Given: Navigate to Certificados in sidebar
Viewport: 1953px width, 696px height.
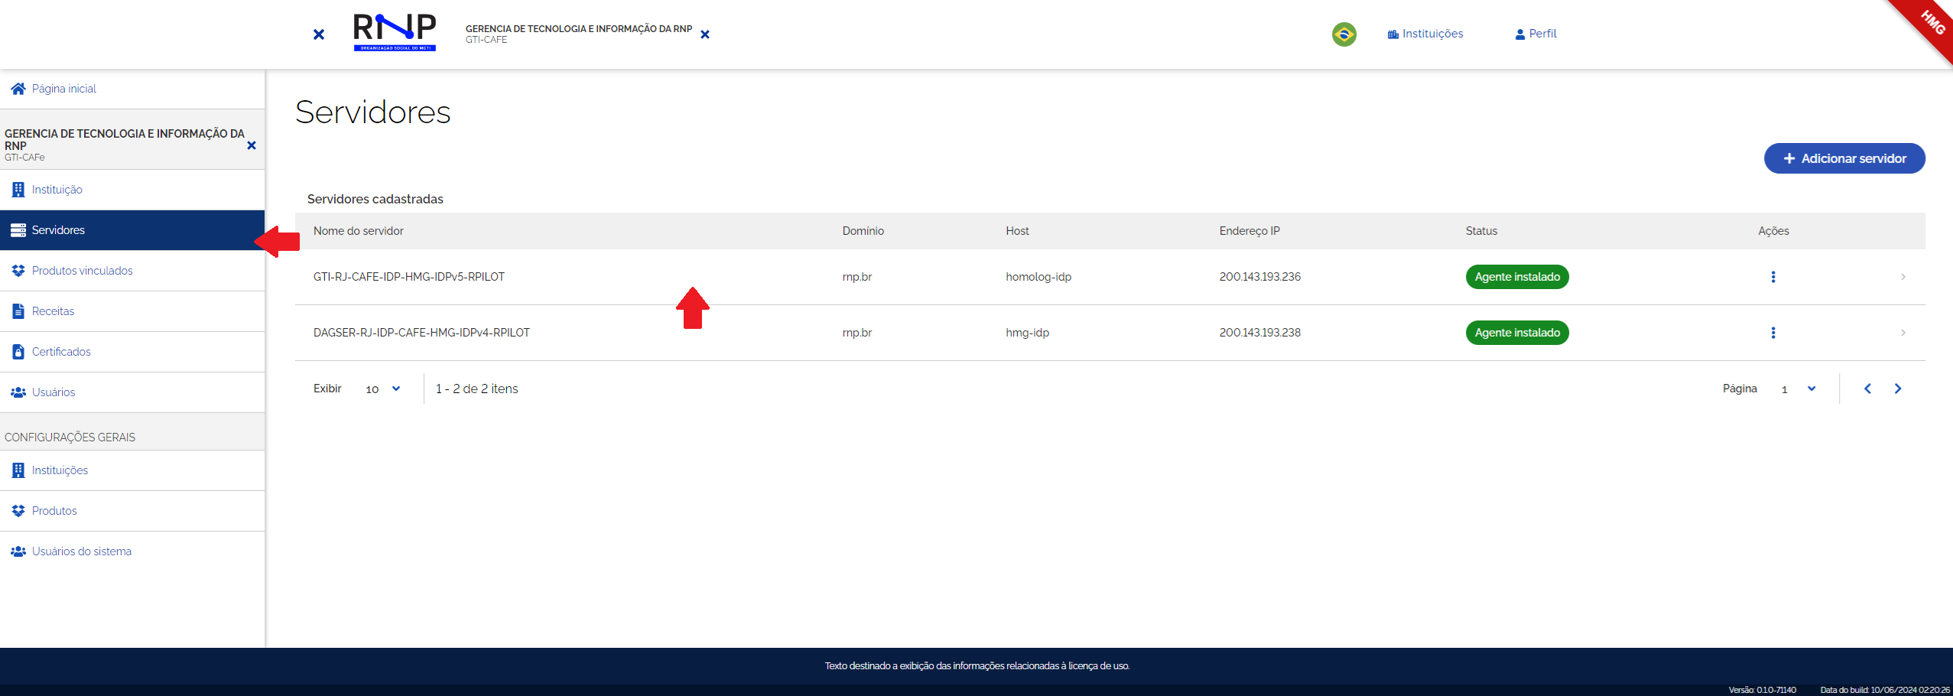Looking at the screenshot, I should coord(61,352).
